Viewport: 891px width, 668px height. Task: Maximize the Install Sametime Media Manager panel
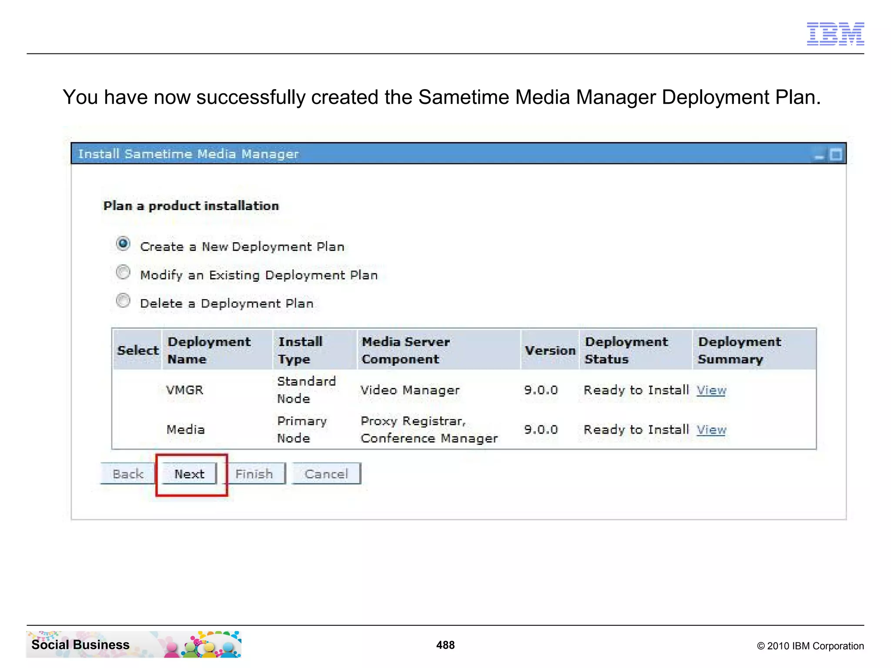tap(836, 155)
